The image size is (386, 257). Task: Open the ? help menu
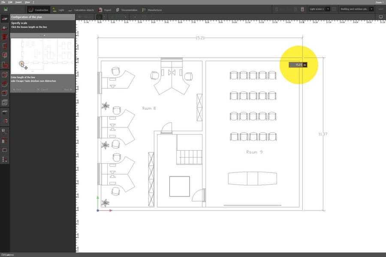pyautogui.click(x=33, y=2)
